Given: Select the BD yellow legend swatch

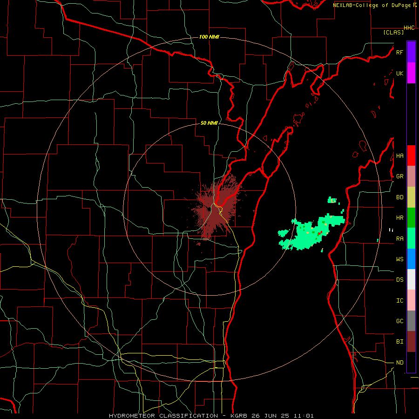Looking at the screenshot, I should 411,197.
